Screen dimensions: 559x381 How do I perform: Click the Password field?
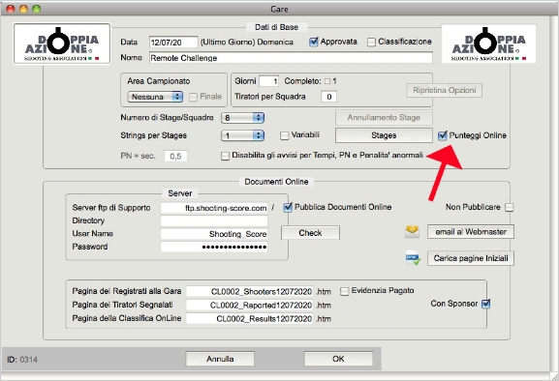click(x=214, y=247)
